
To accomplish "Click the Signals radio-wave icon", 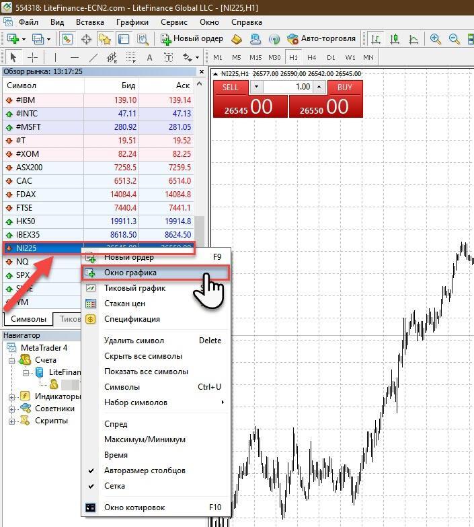I will 274,39.
